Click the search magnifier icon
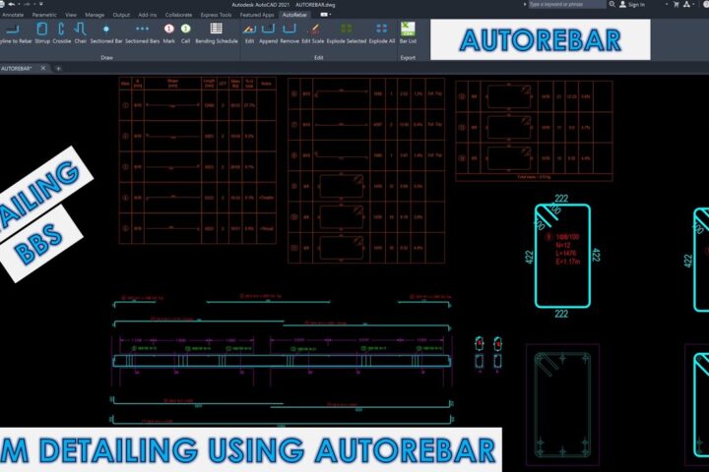 (612, 4)
